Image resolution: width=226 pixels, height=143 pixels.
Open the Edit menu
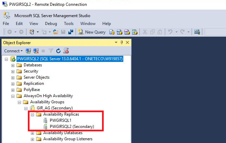[19, 24]
